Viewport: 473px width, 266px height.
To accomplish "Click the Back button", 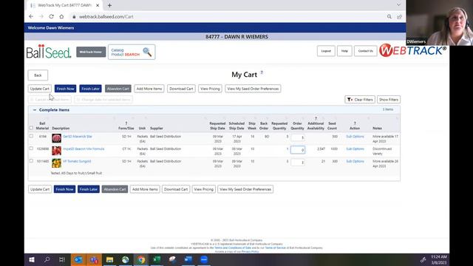I will (38, 75).
